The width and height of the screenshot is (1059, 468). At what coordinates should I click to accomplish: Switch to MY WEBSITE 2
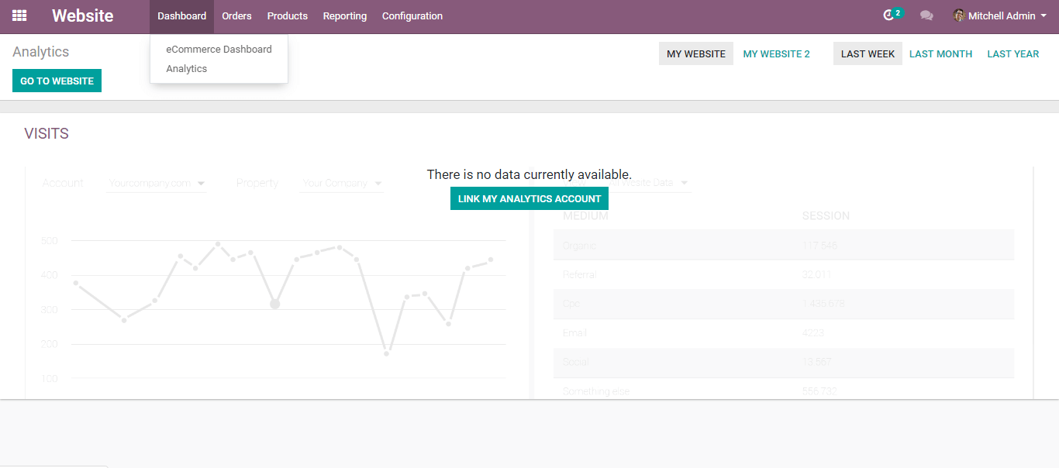(x=776, y=53)
